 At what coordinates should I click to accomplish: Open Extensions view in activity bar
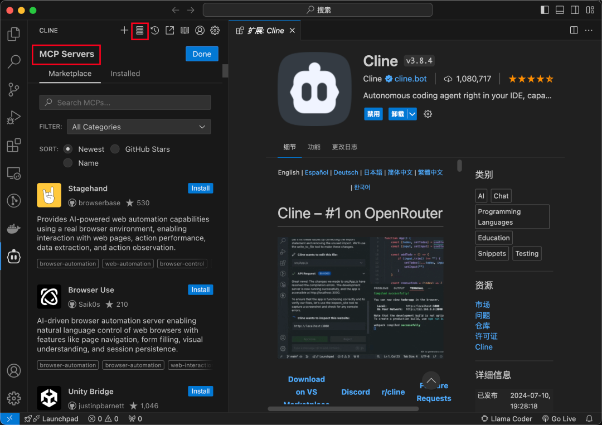[x=14, y=146]
